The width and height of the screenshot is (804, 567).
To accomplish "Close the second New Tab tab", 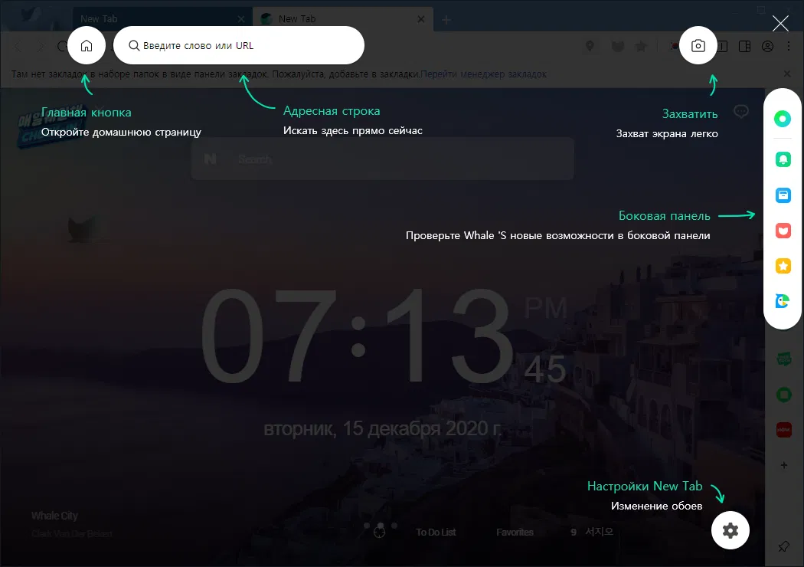I will coord(421,19).
